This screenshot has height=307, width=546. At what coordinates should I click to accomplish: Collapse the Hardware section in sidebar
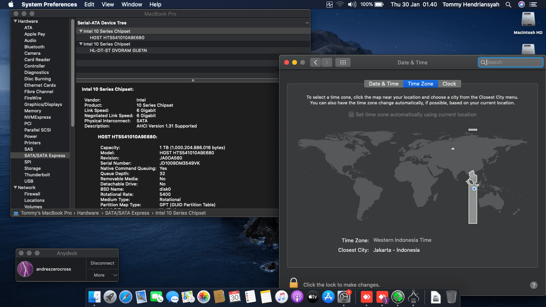16,21
